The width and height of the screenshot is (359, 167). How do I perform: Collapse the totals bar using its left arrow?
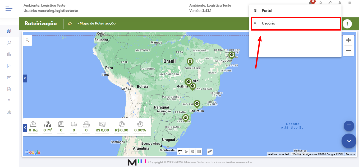(x=25, y=127)
